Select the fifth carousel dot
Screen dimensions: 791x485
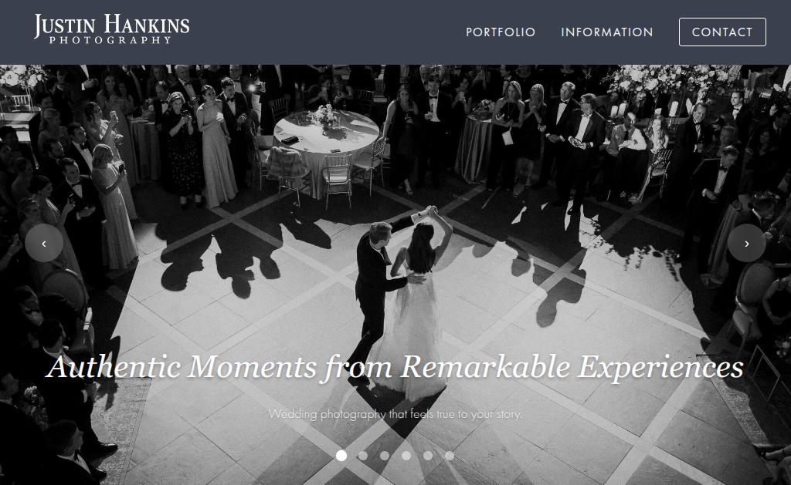[428, 456]
